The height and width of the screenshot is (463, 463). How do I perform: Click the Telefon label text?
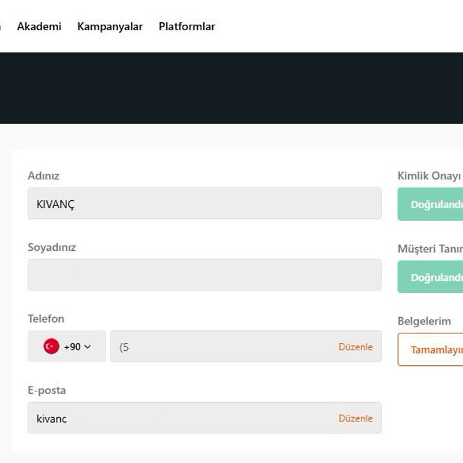tap(46, 319)
